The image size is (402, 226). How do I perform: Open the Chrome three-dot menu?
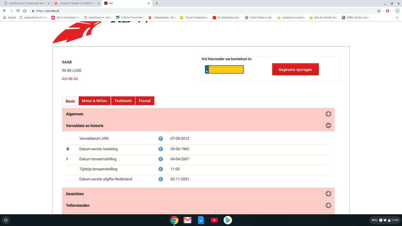click(397, 11)
